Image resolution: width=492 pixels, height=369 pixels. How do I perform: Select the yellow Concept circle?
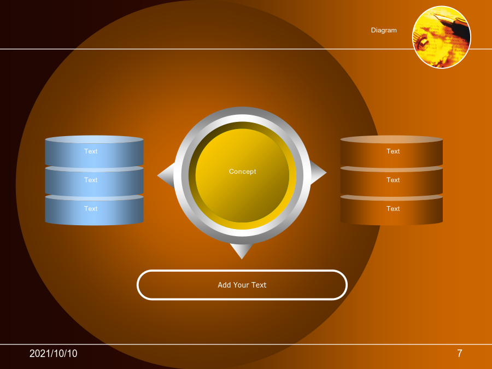click(242, 175)
